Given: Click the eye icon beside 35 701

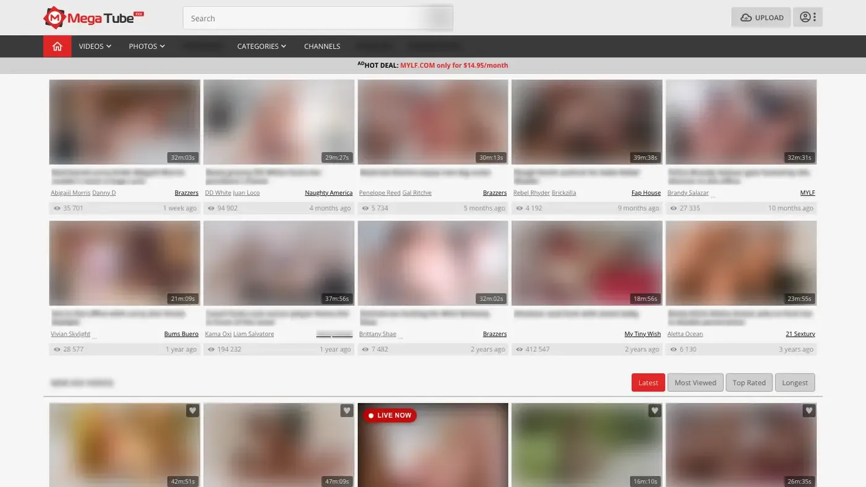Looking at the screenshot, I should click(x=57, y=208).
